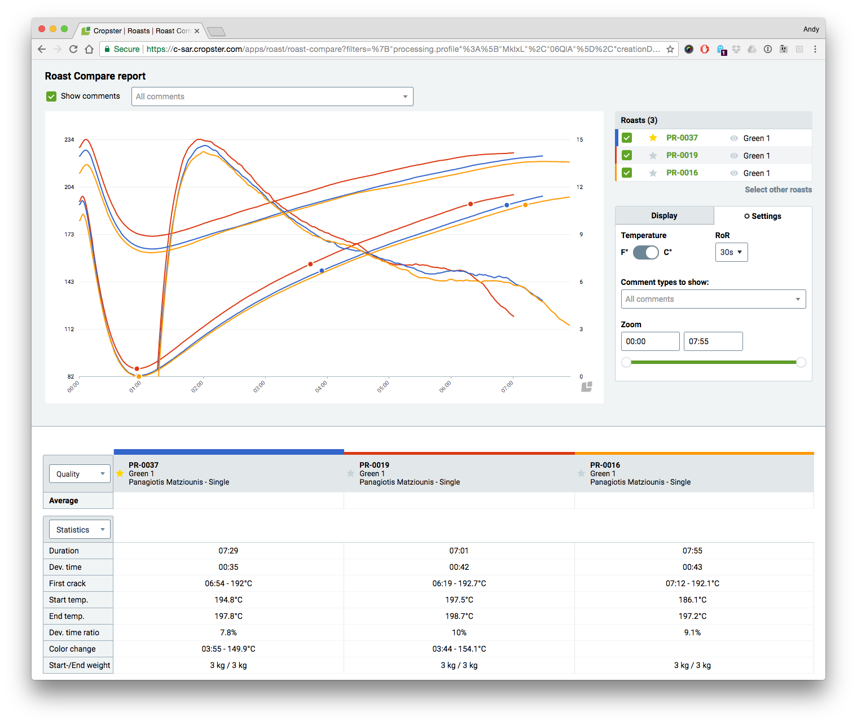
Task: Go to browser home page icon
Action: click(x=89, y=49)
